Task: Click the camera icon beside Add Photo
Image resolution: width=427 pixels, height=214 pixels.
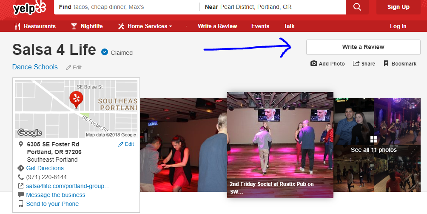Action: (x=314, y=63)
